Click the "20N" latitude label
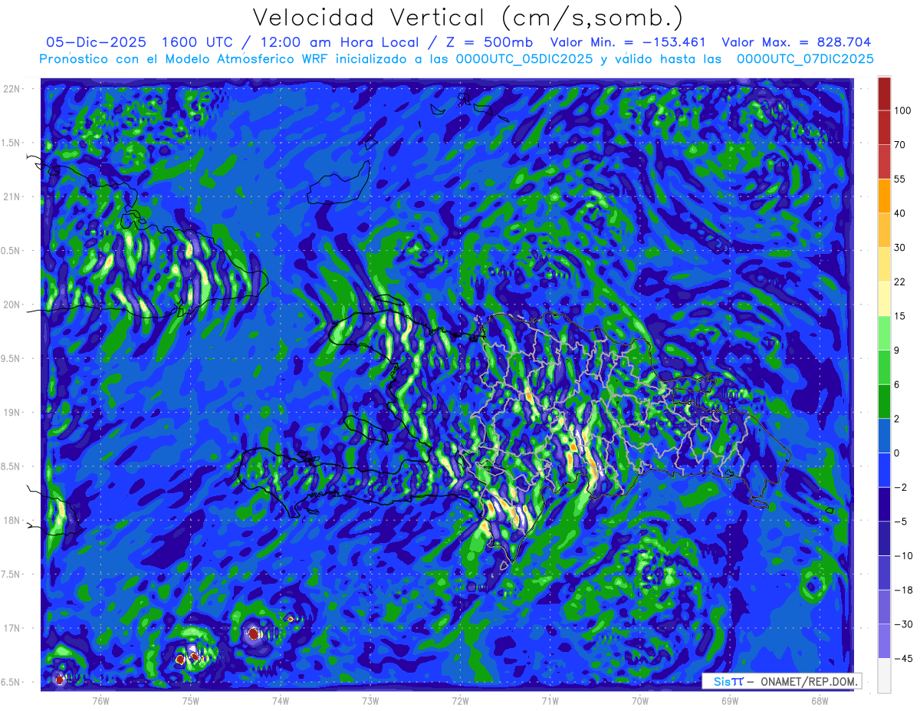Viewport: 920px width, 711px height. [13, 304]
